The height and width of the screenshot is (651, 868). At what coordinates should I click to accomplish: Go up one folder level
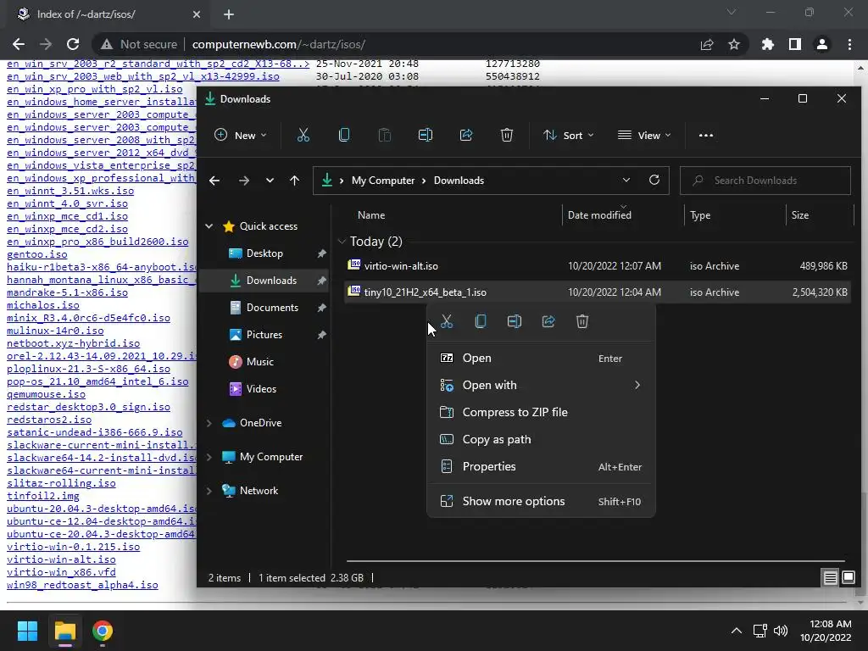294,181
